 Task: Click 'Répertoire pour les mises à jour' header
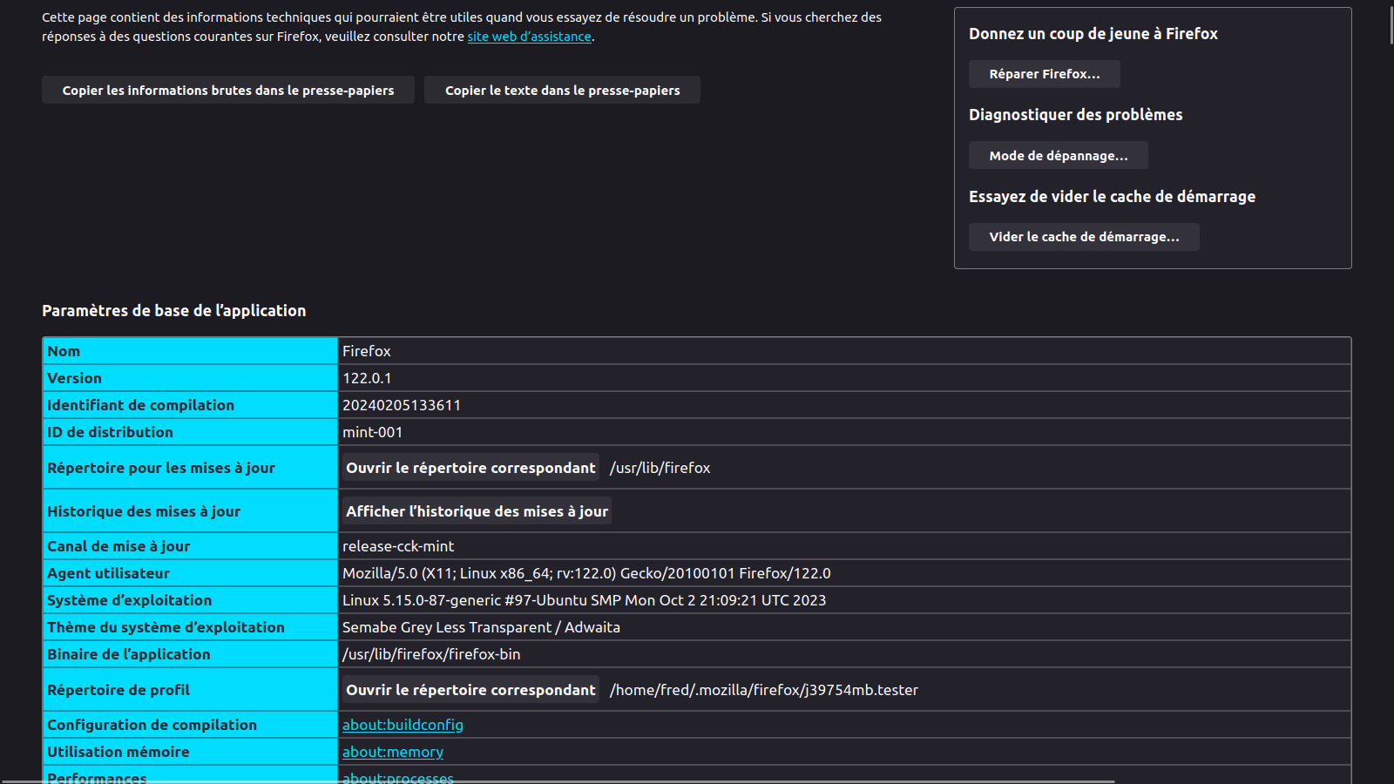tap(190, 468)
